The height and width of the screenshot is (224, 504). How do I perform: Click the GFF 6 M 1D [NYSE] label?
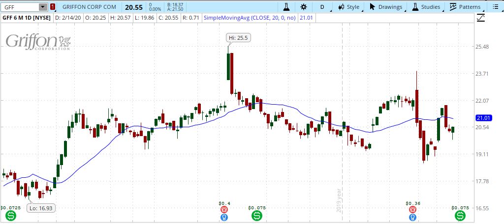click(27, 18)
